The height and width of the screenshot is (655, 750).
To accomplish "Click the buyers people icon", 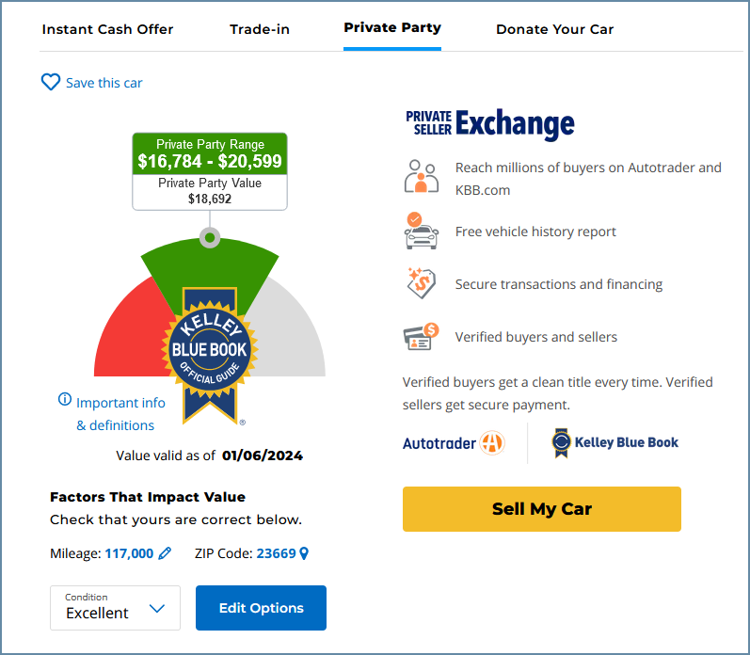I will pyautogui.click(x=421, y=177).
